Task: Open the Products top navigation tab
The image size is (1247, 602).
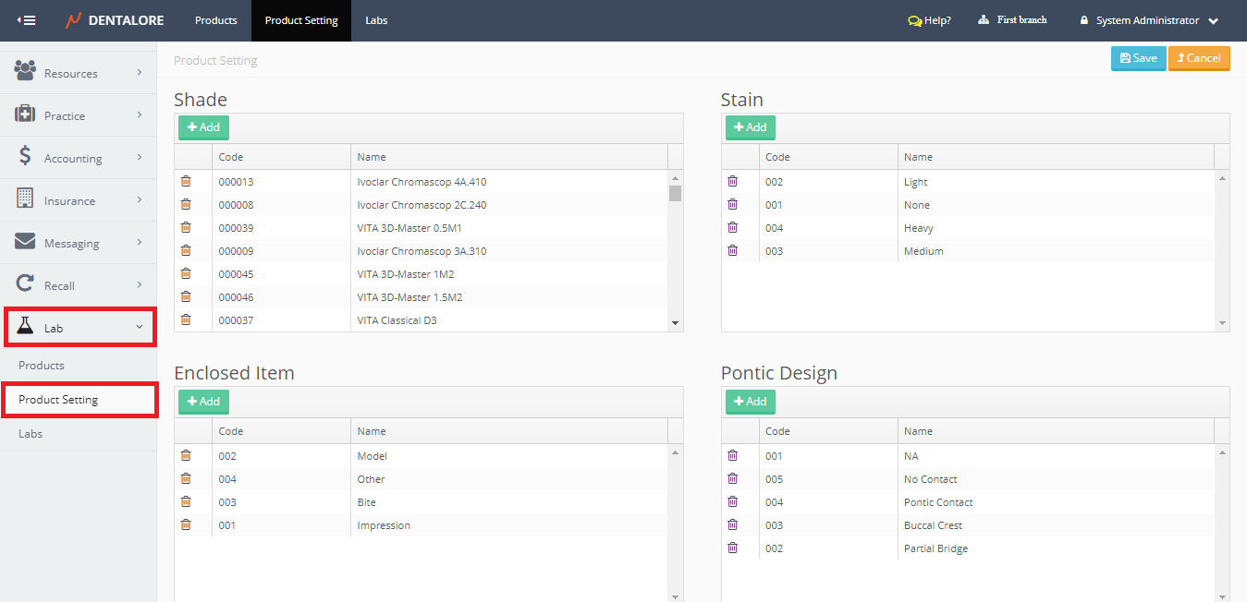Action: [x=215, y=20]
